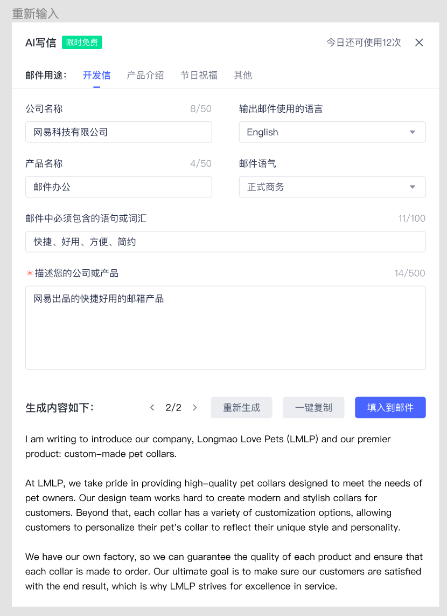Close the AI写信 dialog
Image resolution: width=447 pixels, height=616 pixels.
pyautogui.click(x=419, y=43)
